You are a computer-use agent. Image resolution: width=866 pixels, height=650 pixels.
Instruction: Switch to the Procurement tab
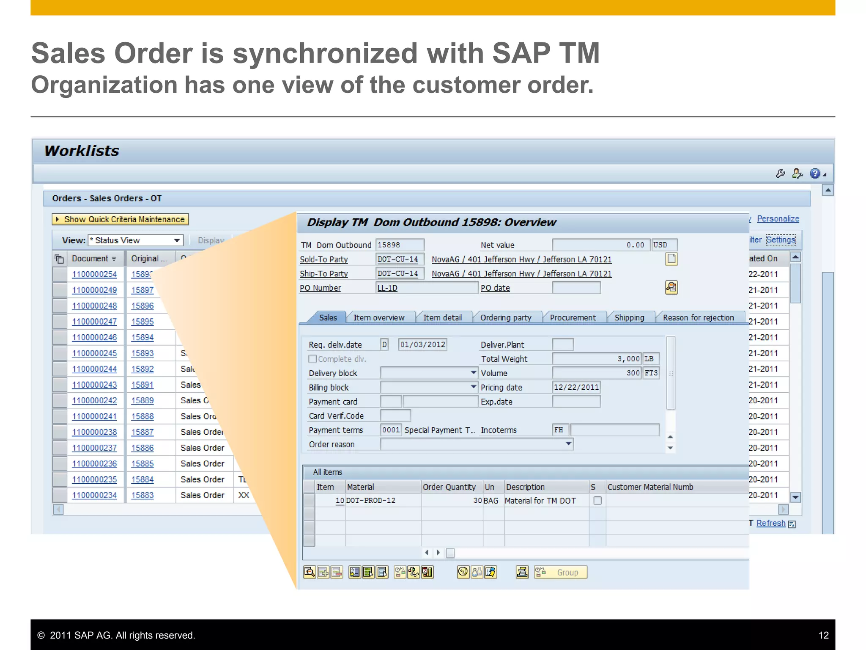(573, 317)
